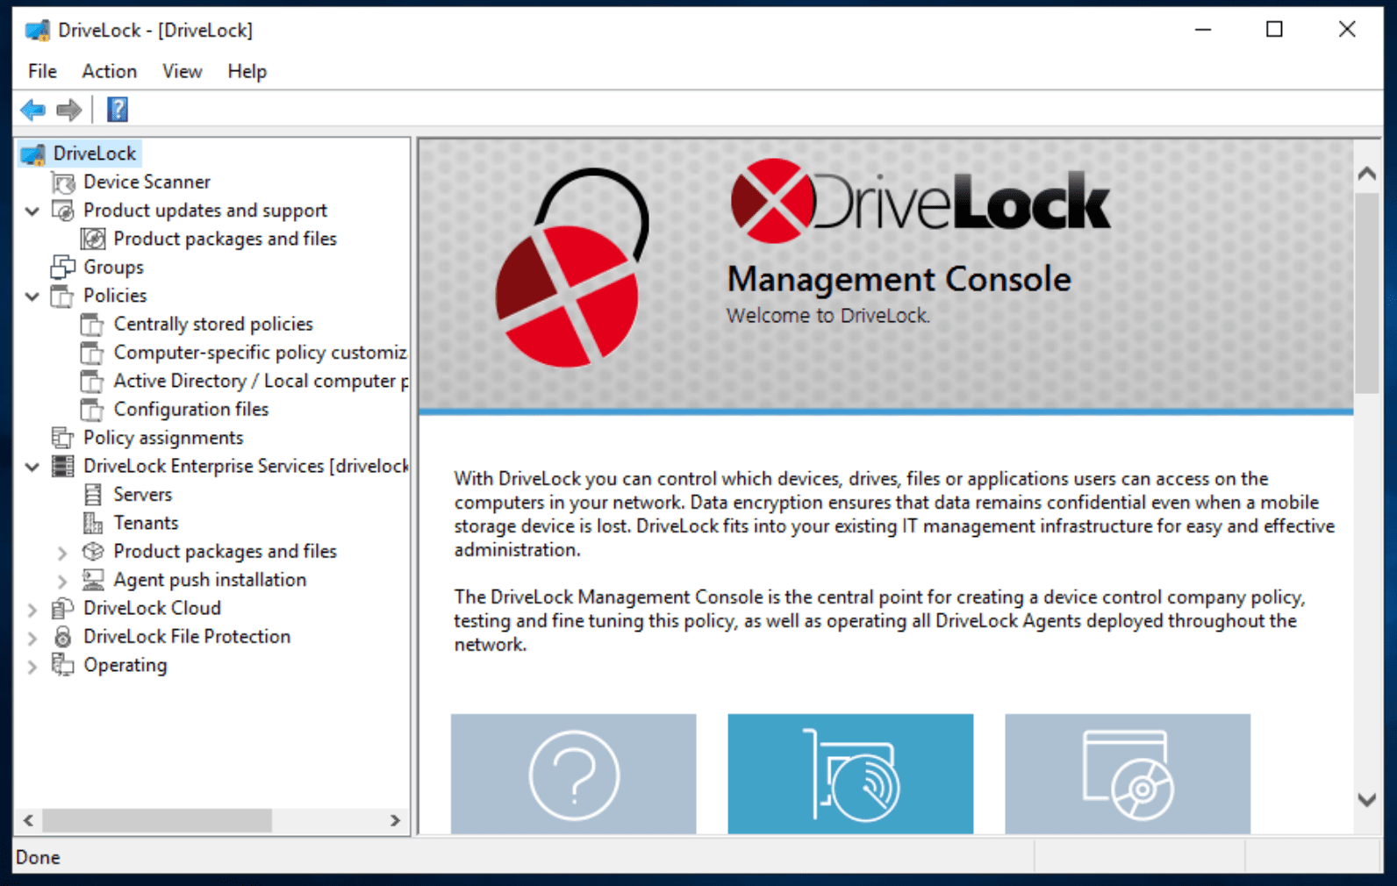Collapse the Policies tree node
The height and width of the screenshot is (886, 1397).
click(x=32, y=297)
